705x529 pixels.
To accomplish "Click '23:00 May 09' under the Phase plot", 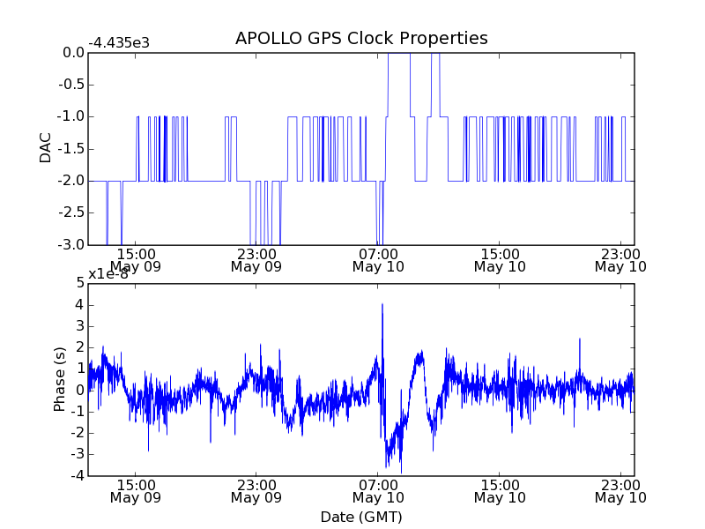I will pyautogui.click(x=256, y=492).
